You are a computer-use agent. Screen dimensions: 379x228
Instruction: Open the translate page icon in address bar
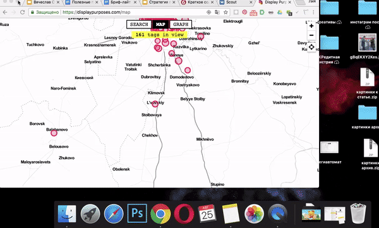click(x=217, y=12)
